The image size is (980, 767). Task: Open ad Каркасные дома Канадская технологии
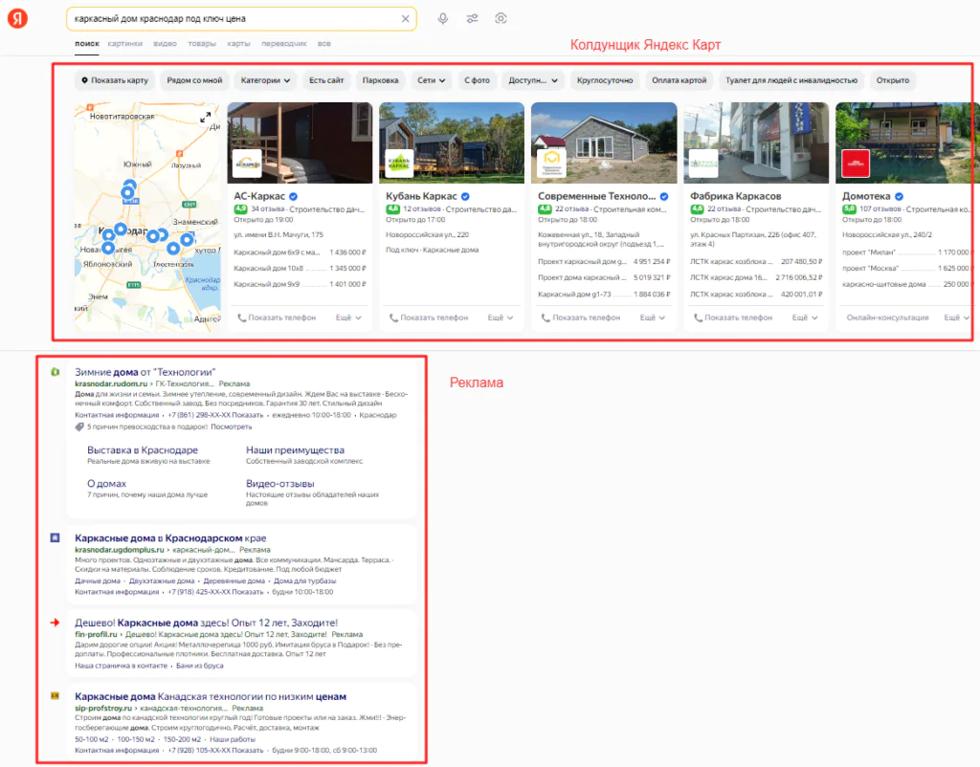(211, 697)
